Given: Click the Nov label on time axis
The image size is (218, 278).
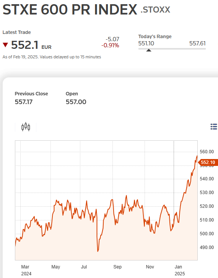Looking at the screenshot, I should (150, 267).
